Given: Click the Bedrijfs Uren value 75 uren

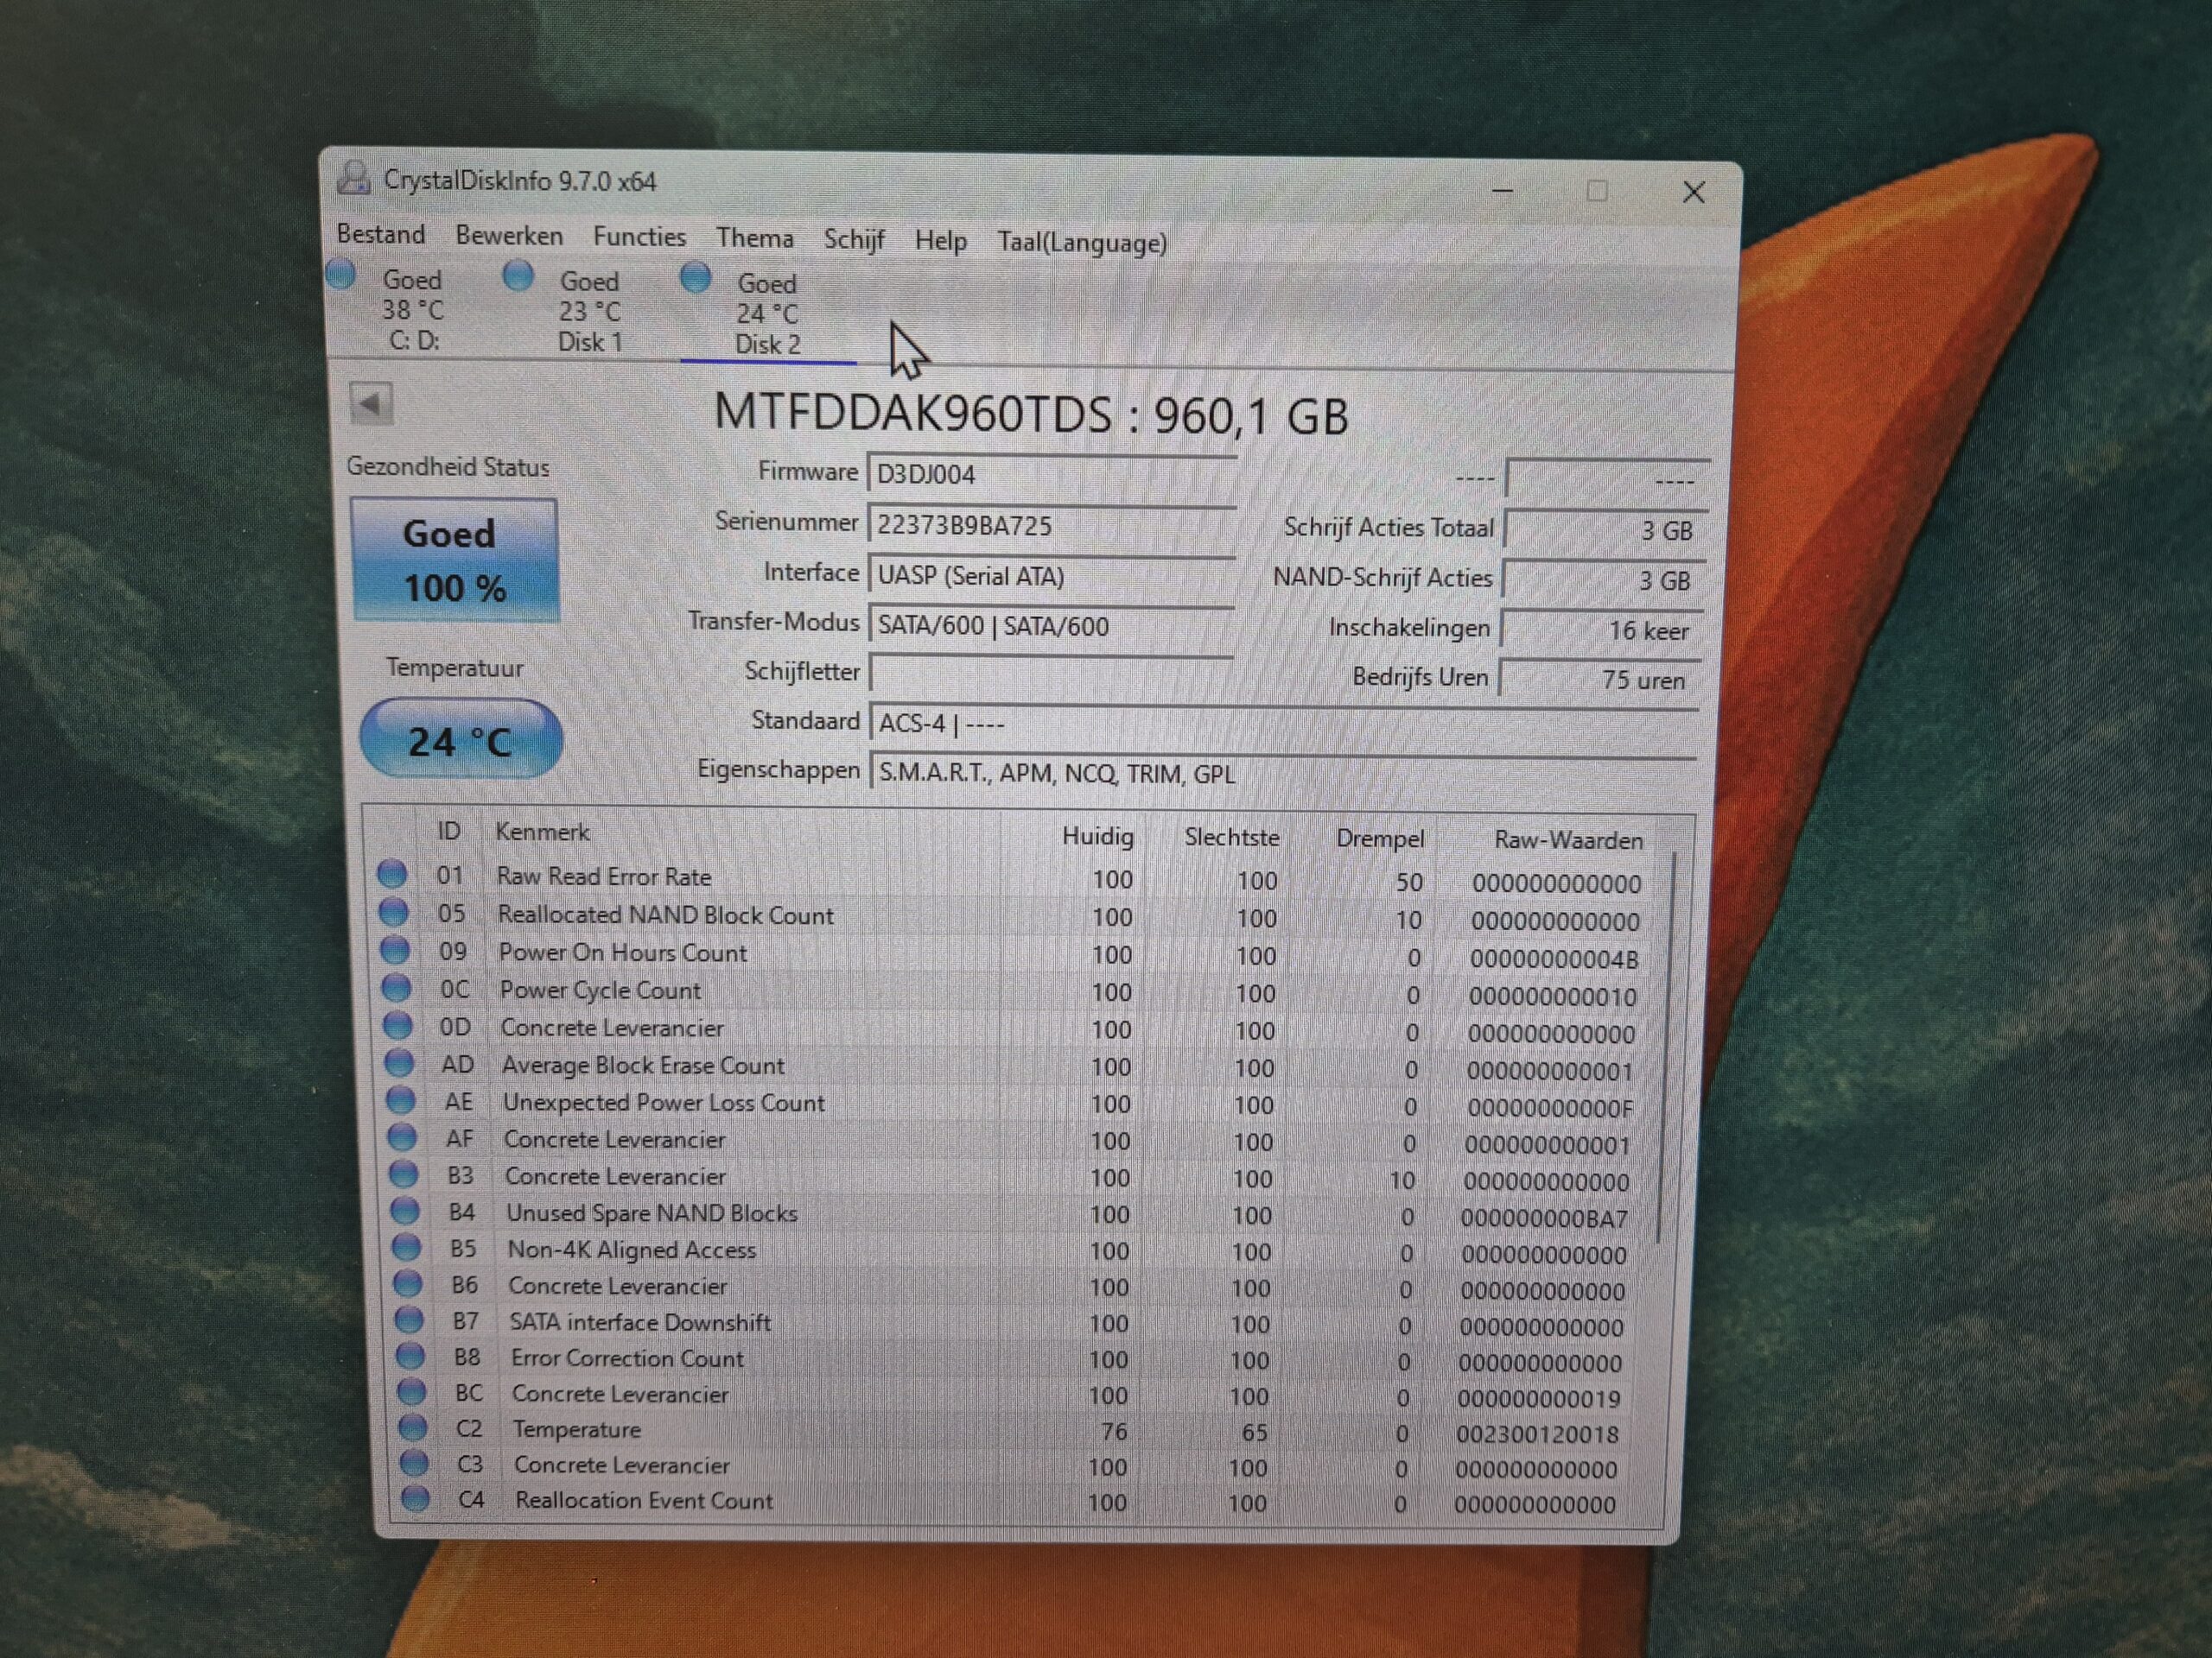Looking at the screenshot, I should (1600, 679).
